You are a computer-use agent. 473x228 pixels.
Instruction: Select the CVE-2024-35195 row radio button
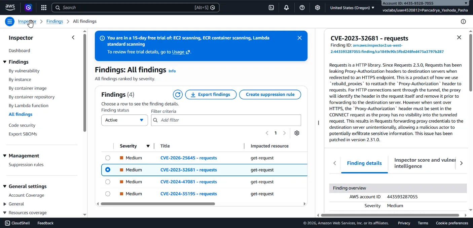point(108,194)
